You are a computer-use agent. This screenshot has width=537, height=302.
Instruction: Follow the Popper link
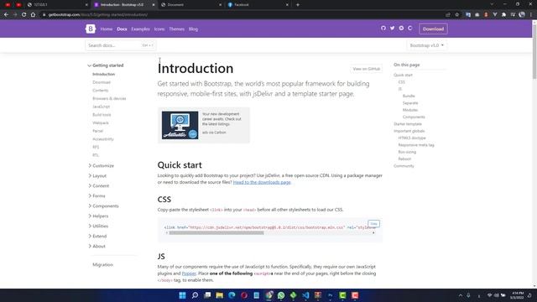coord(189,273)
